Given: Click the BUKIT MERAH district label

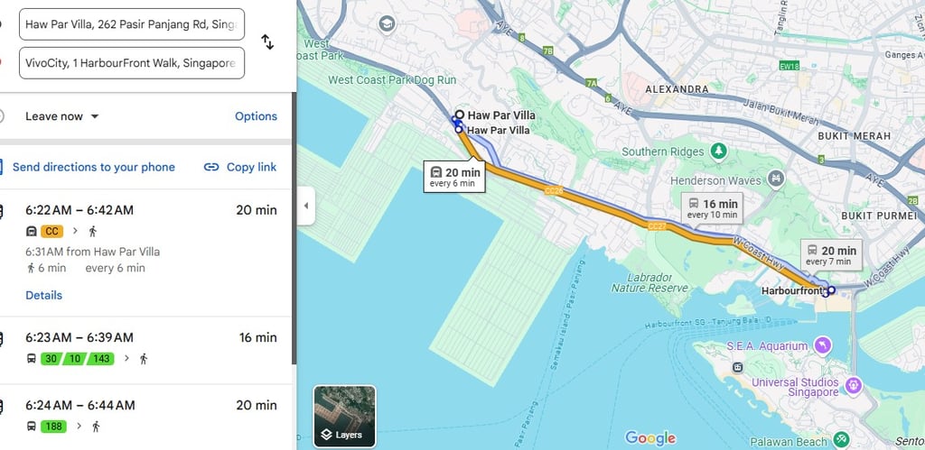Looking at the screenshot, I should coord(855,135).
